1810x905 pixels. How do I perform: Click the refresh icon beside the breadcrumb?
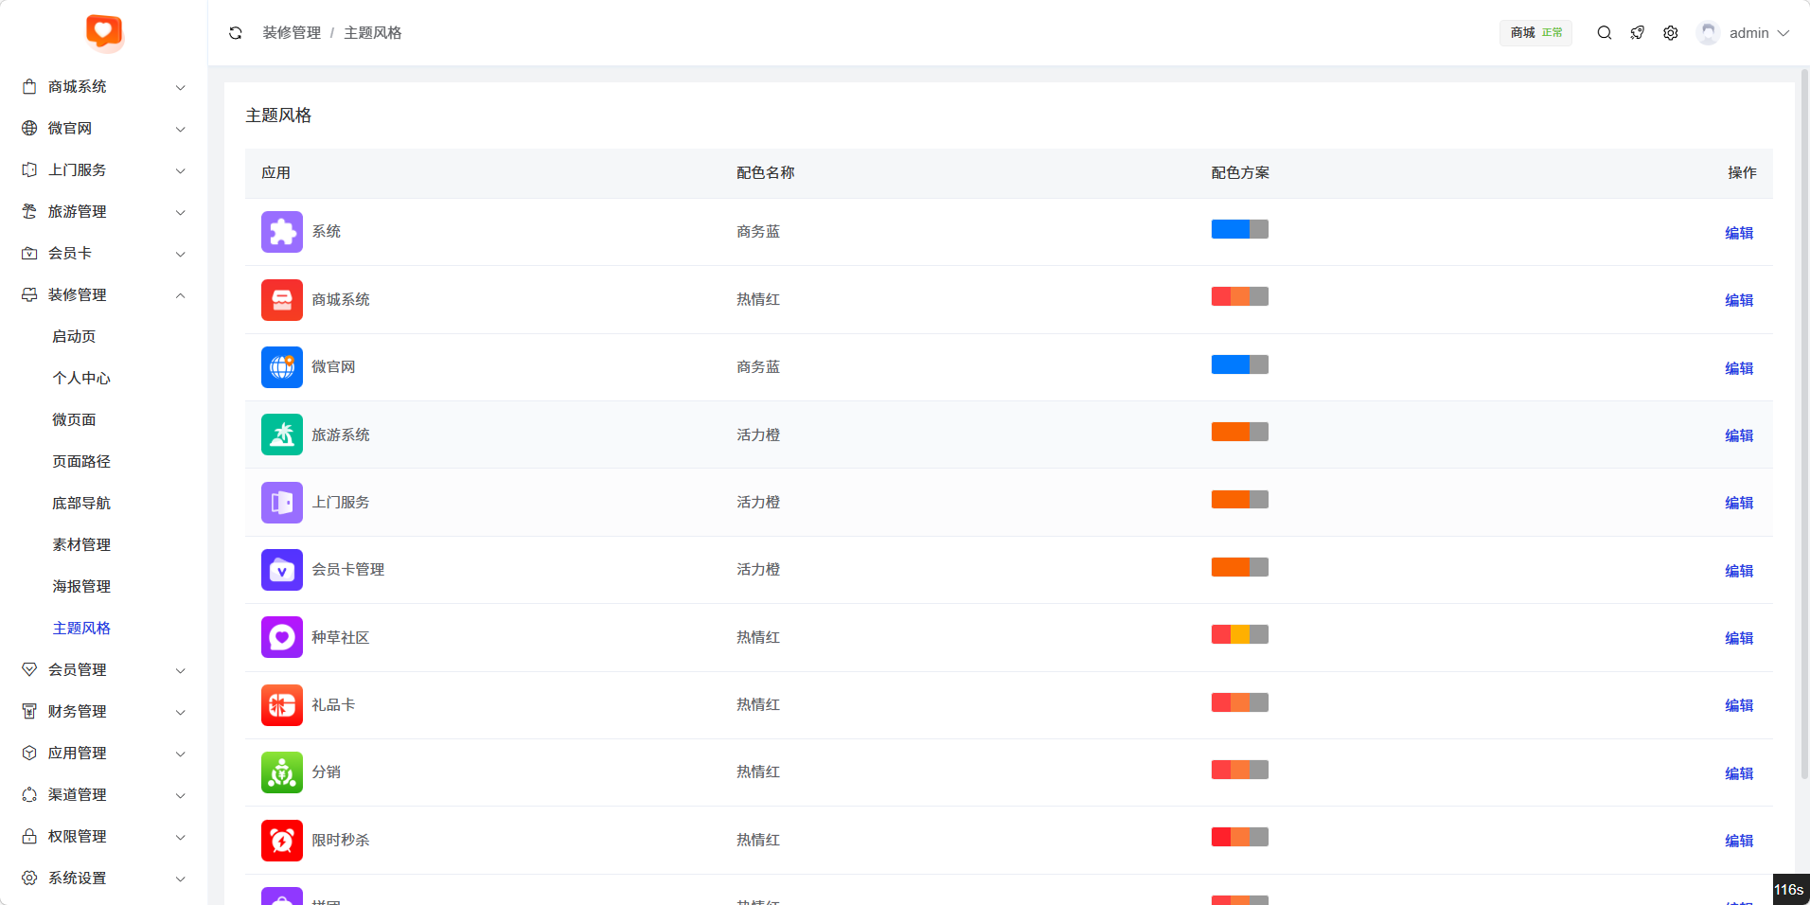pyautogui.click(x=236, y=33)
